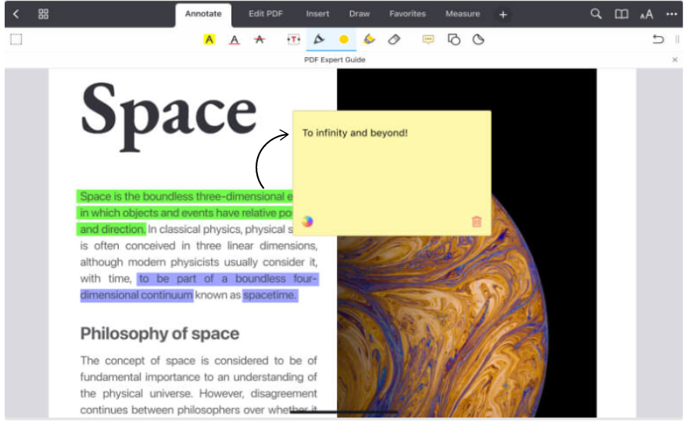Select the sticky note comment tool
Image resolution: width=687 pixels, height=422 pixels.
428,40
